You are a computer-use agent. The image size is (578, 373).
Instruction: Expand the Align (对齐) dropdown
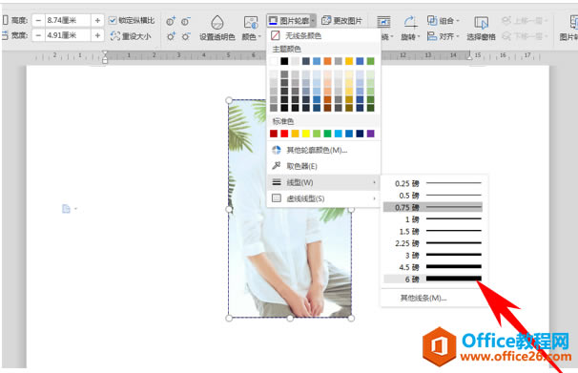(x=444, y=36)
